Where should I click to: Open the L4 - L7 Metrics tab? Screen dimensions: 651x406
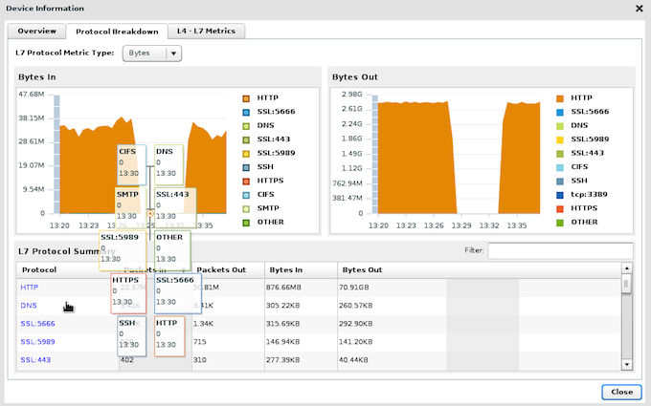[206, 32]
